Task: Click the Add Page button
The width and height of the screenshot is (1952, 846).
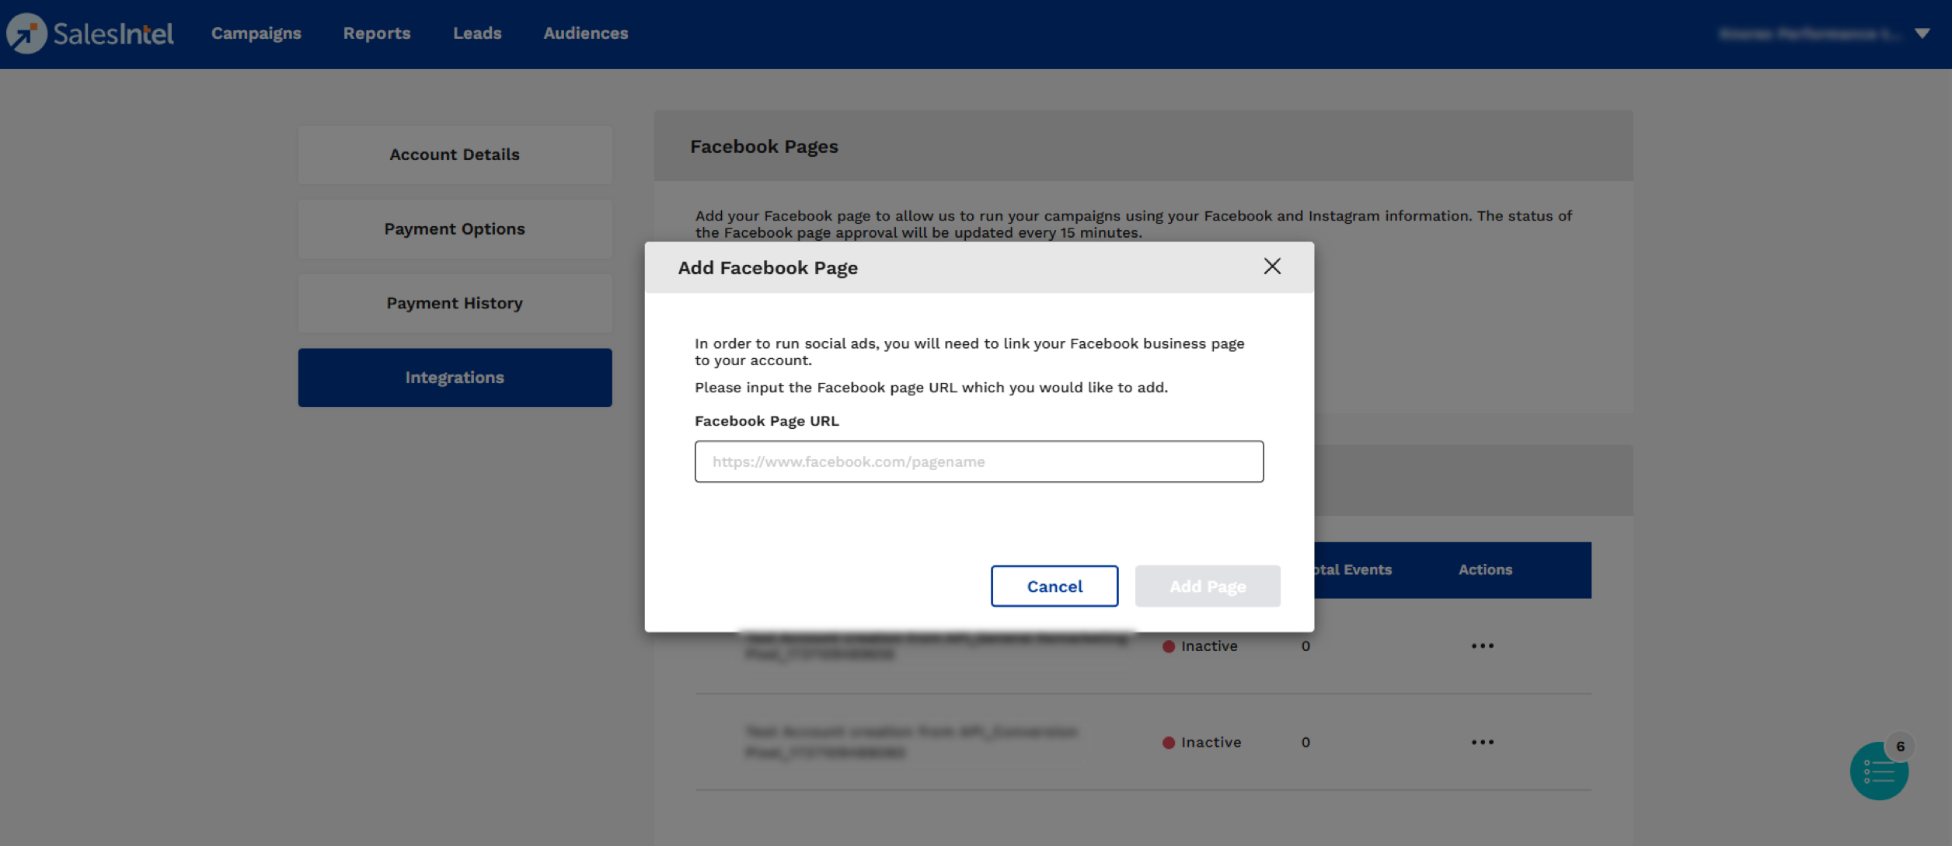Action: [1207, 586]
